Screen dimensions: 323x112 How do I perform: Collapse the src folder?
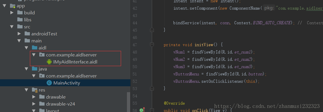pos(12,27)
